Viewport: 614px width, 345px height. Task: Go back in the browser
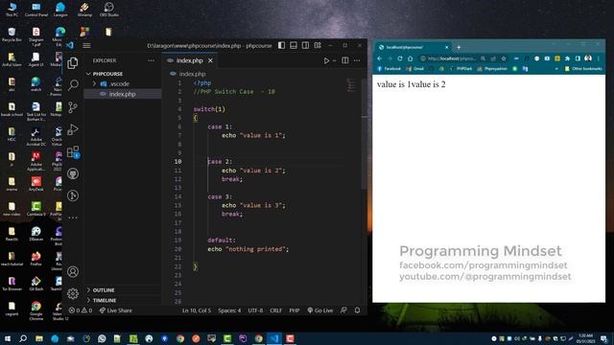point(380,58)
